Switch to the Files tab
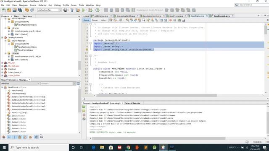Image resolution: width=269 pixels, height=151 pixels. coord(16,16)
